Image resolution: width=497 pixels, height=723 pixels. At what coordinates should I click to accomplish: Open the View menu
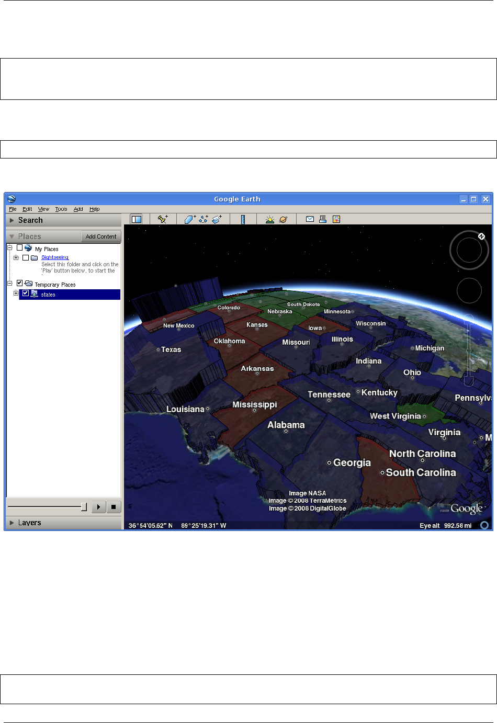43,209
